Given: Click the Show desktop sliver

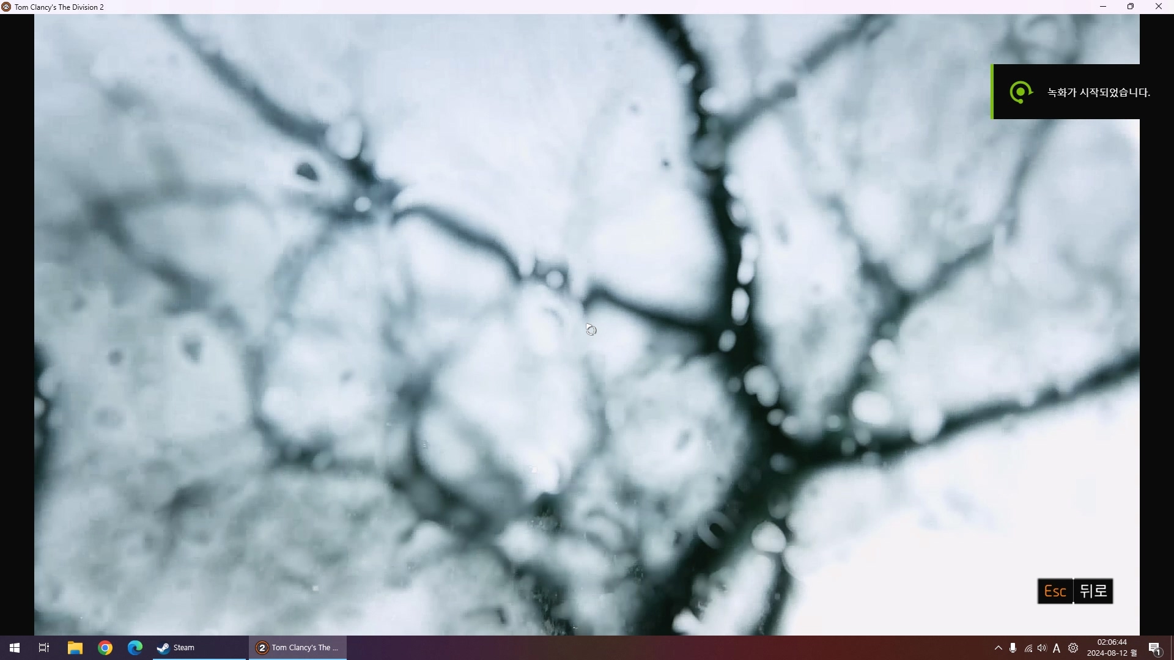Looking at the screenshot, I should tap(1172, 648).
